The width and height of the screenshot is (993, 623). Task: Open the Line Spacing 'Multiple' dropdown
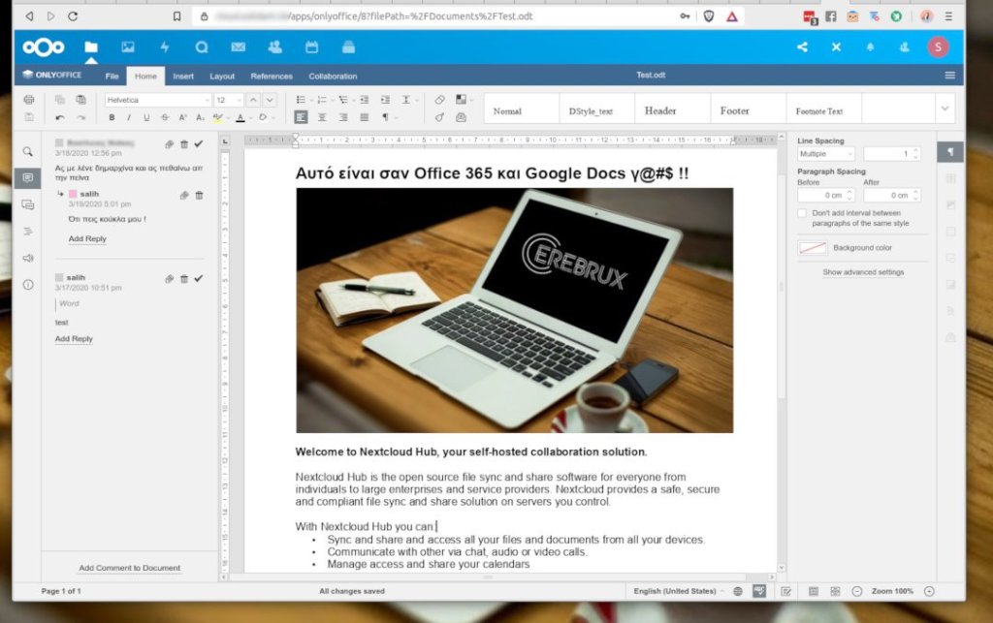coord(826,153)
